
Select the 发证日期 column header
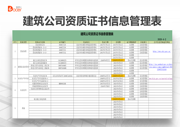coord(105,42)
